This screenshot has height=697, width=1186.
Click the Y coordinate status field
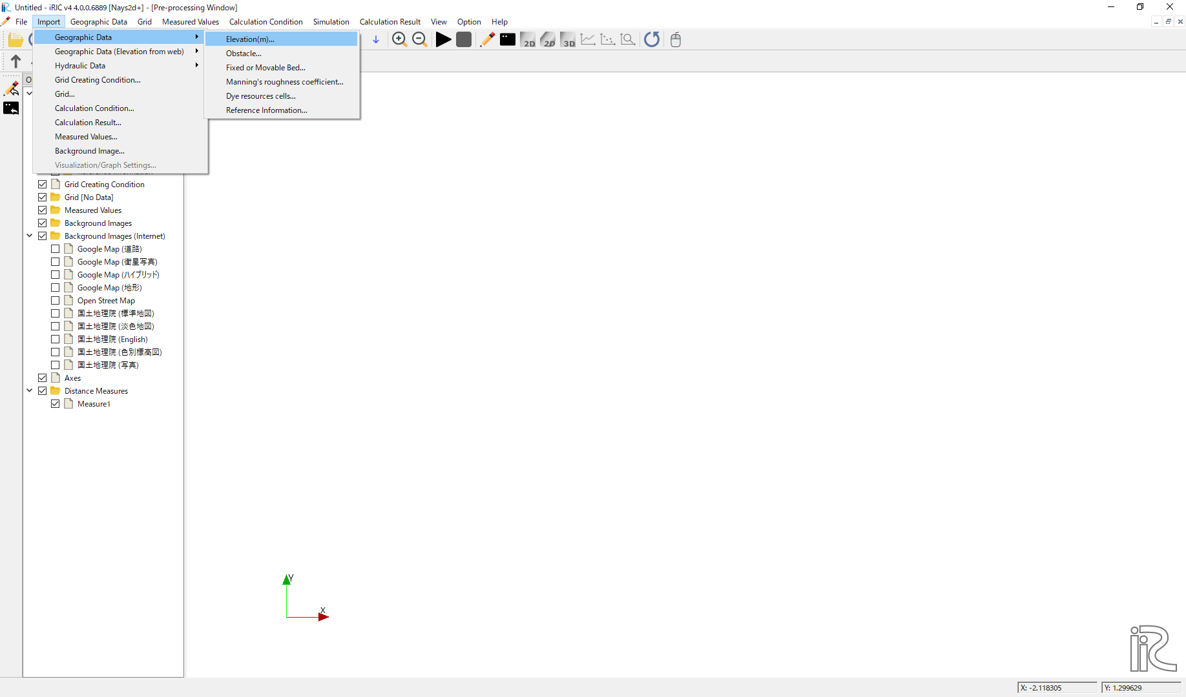pos(1141,687)
